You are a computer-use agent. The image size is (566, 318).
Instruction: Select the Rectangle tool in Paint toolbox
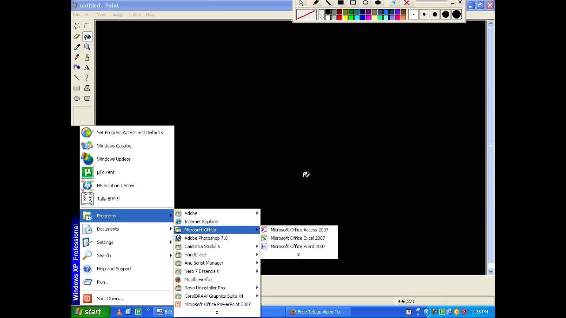point(77,88)
